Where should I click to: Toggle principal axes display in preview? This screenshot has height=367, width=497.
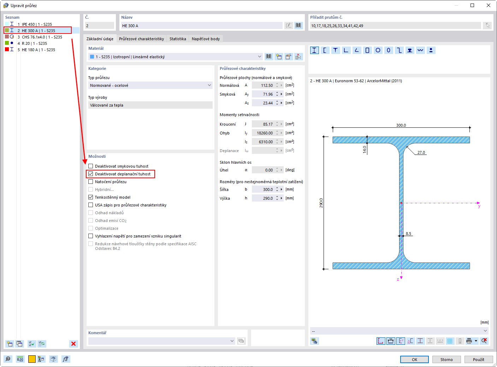(401, 341)
